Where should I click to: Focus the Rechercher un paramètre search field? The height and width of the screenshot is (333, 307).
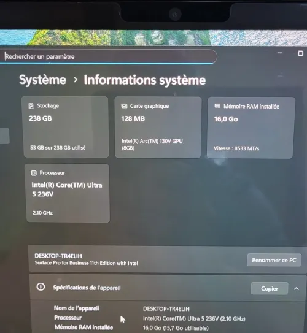tap(109, 56)
